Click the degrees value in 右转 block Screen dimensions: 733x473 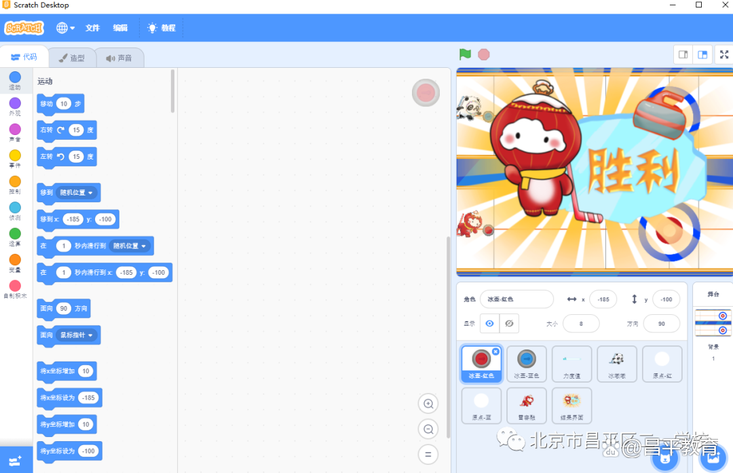76,130
